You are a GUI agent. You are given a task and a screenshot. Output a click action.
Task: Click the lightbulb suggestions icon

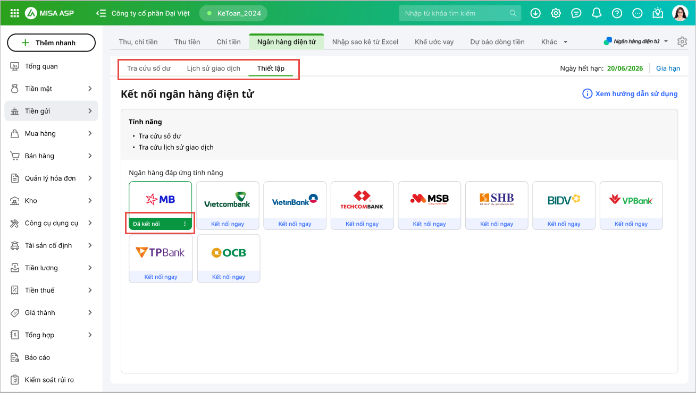click(x=658, y=13)
